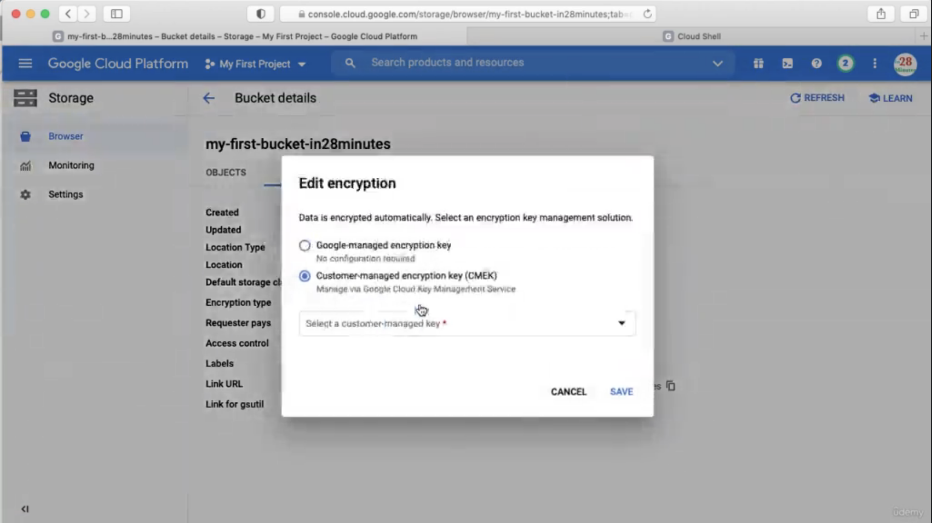Click the SAVE button in dialog

pos(622,392)
